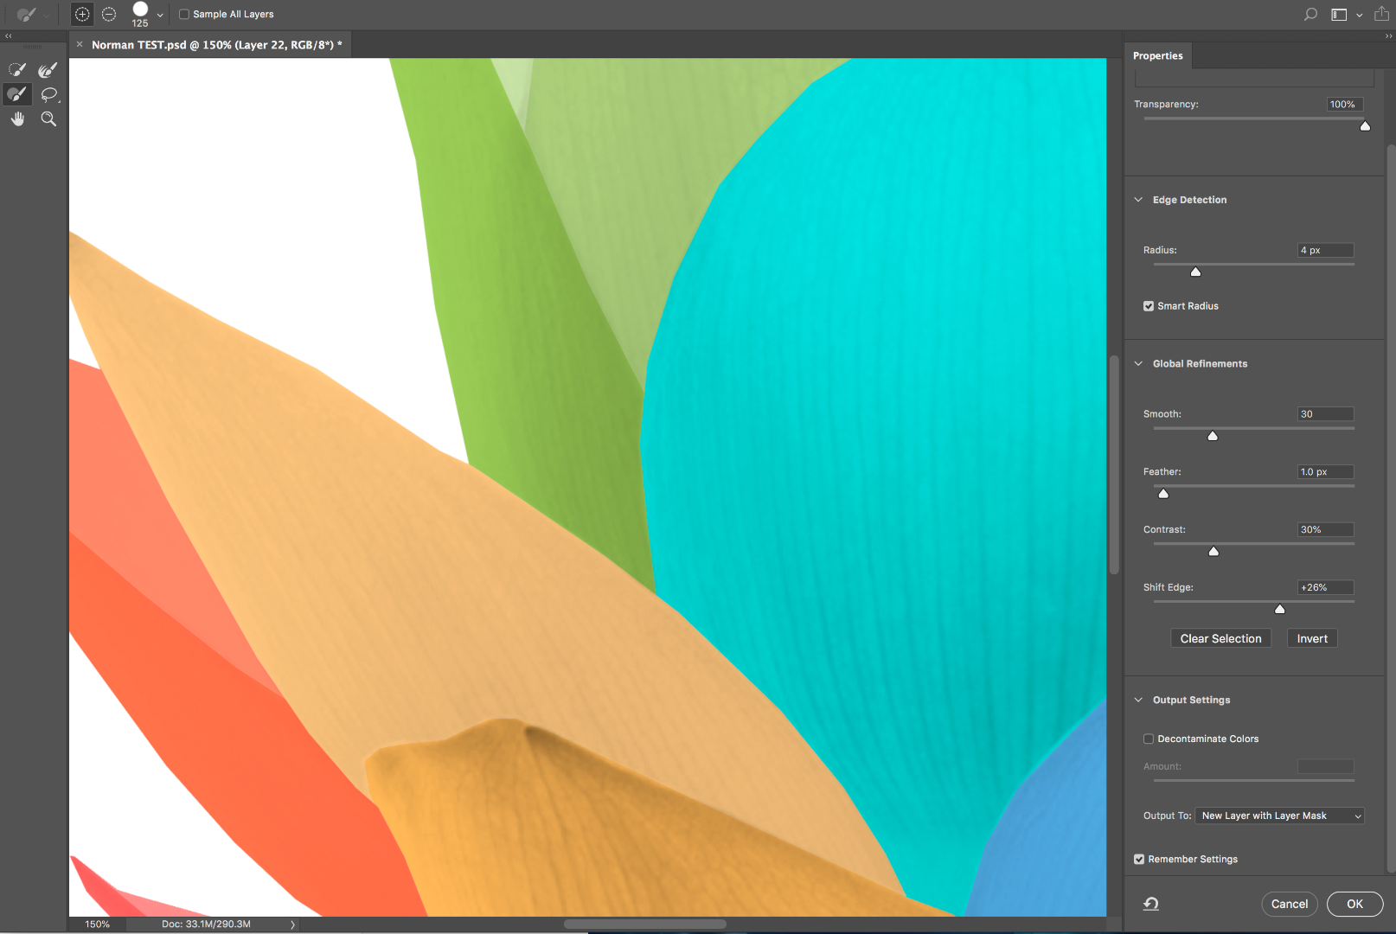Select the Norman TEST.psd document tab
The image size is (1396, 934).
216,45
